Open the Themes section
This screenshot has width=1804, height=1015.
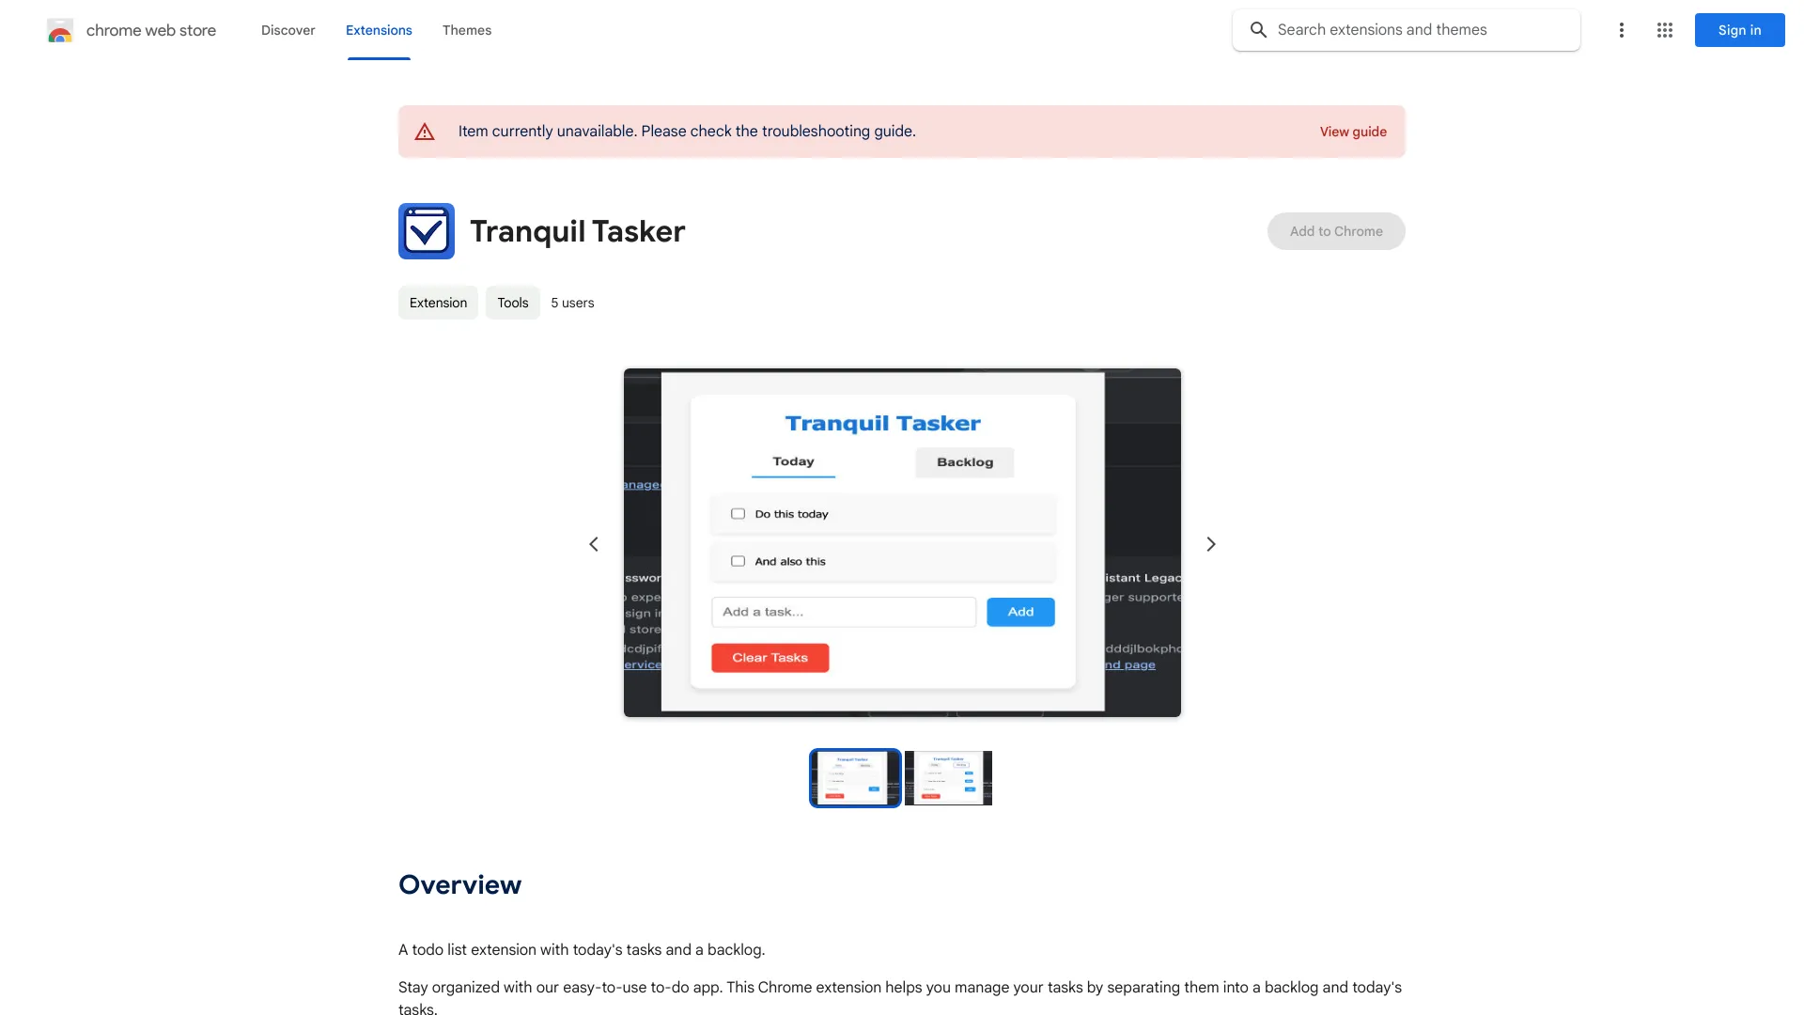click(466, 30)
